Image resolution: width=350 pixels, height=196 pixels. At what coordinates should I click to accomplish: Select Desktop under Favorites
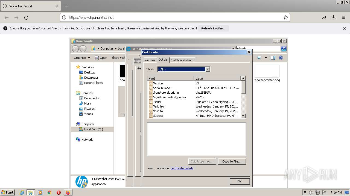(x=87, y=72)
